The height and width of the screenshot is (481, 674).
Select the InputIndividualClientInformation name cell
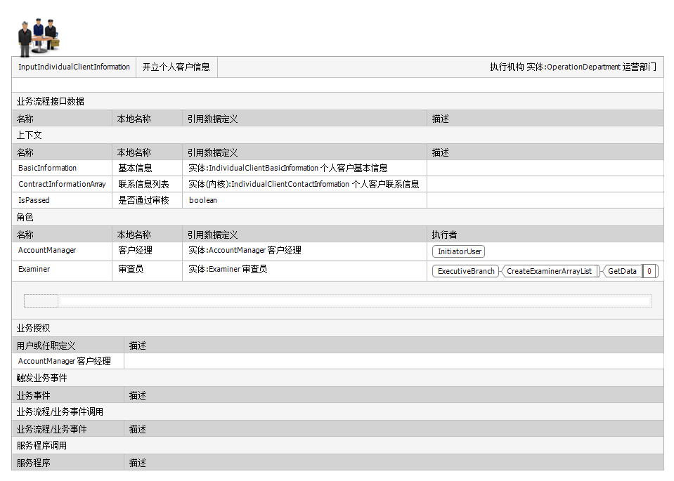click(x=74, y=67)
